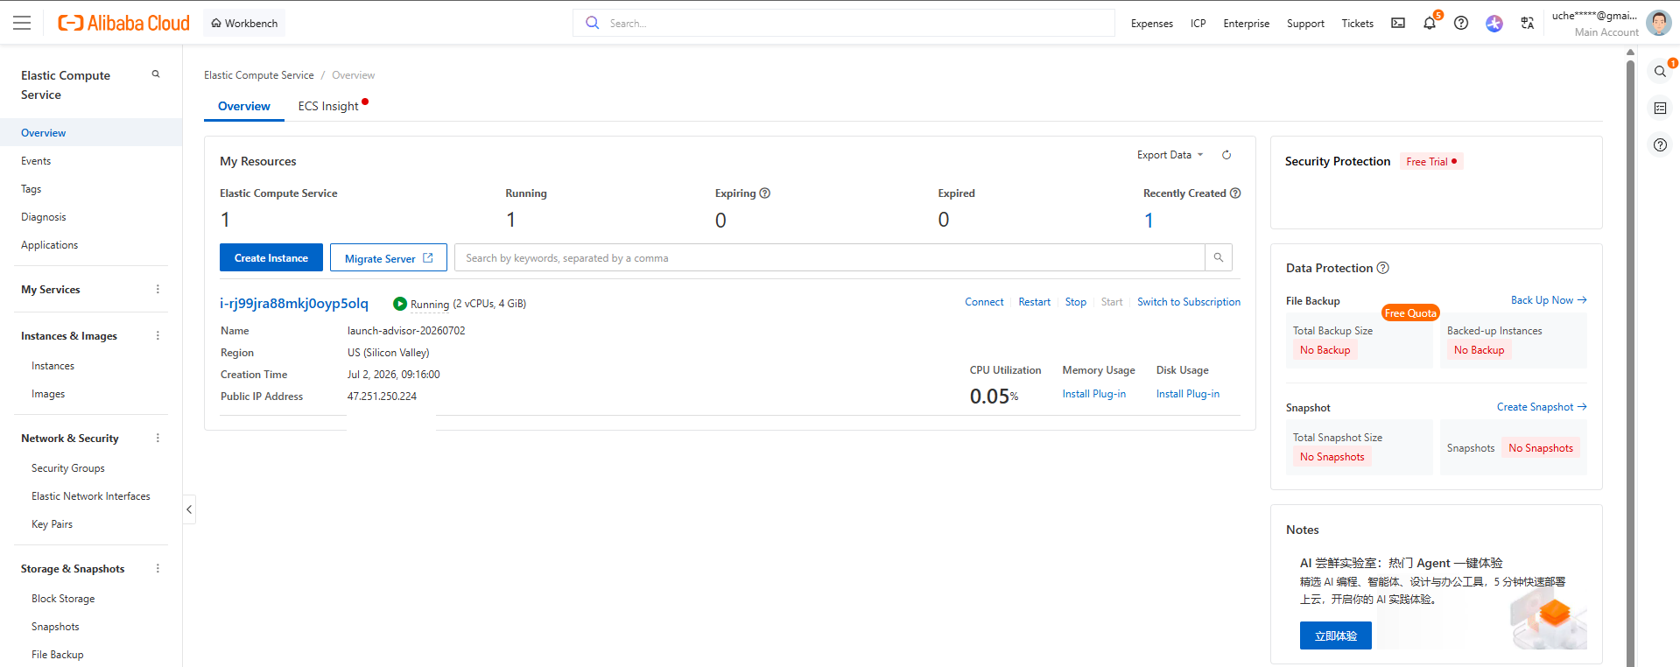
Task: Open Elastic Network Interfaces page
Action: [x=91, y=496]
